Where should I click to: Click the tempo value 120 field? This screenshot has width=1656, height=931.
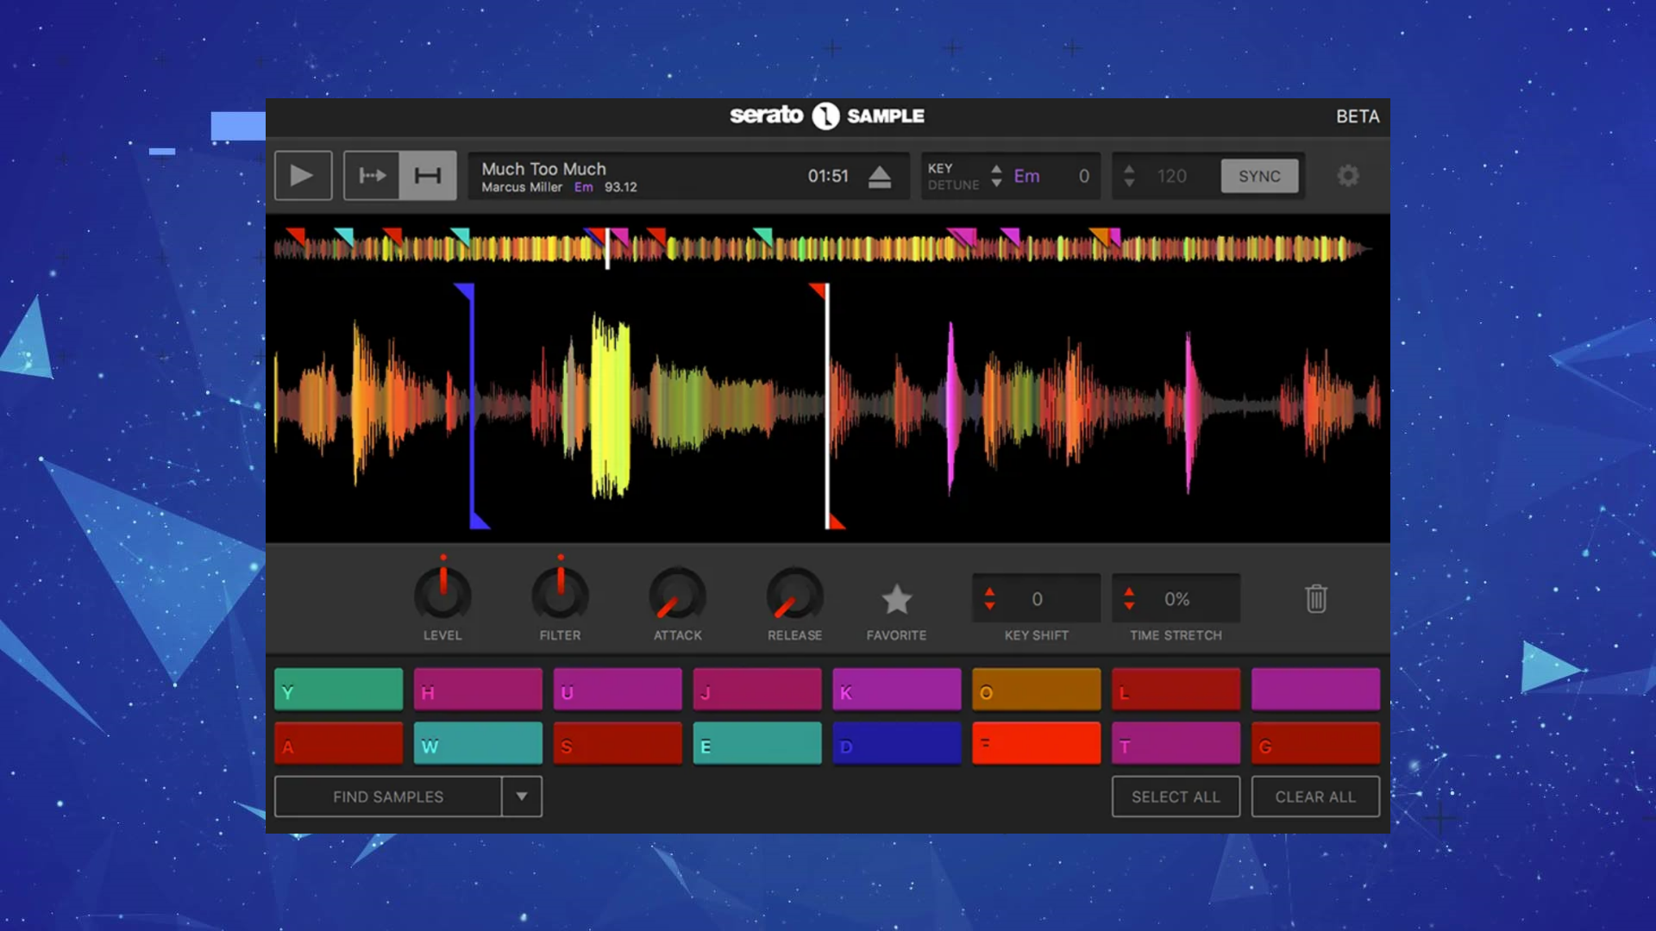1172,176
